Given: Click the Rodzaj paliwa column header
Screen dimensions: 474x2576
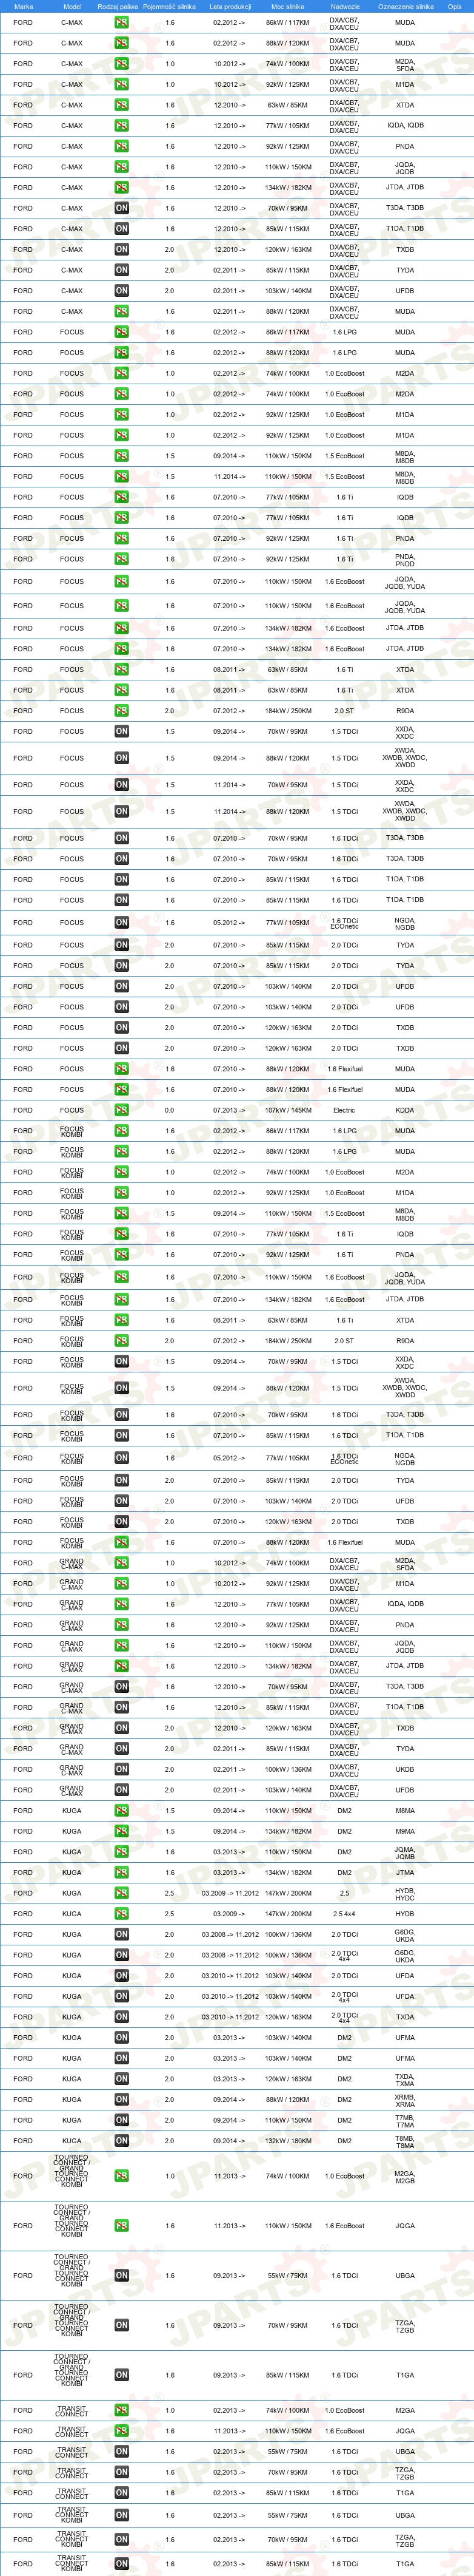Looking at the screenshot, I should click(x=117, y=6).
